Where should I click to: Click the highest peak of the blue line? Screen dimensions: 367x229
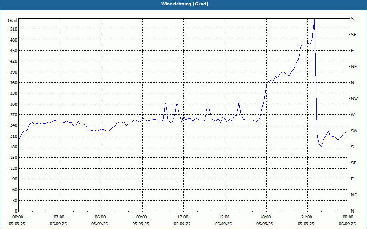(x=314, y=19)
